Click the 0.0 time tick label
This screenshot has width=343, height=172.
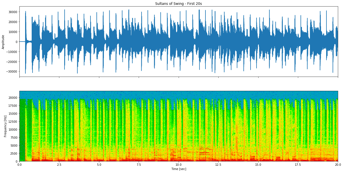click(19, 165)
